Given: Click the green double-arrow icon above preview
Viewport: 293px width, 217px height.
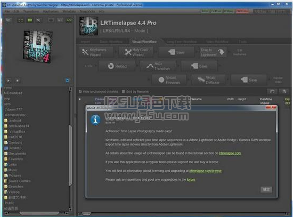Looking at the screenshot, I should tap(69, 20).
